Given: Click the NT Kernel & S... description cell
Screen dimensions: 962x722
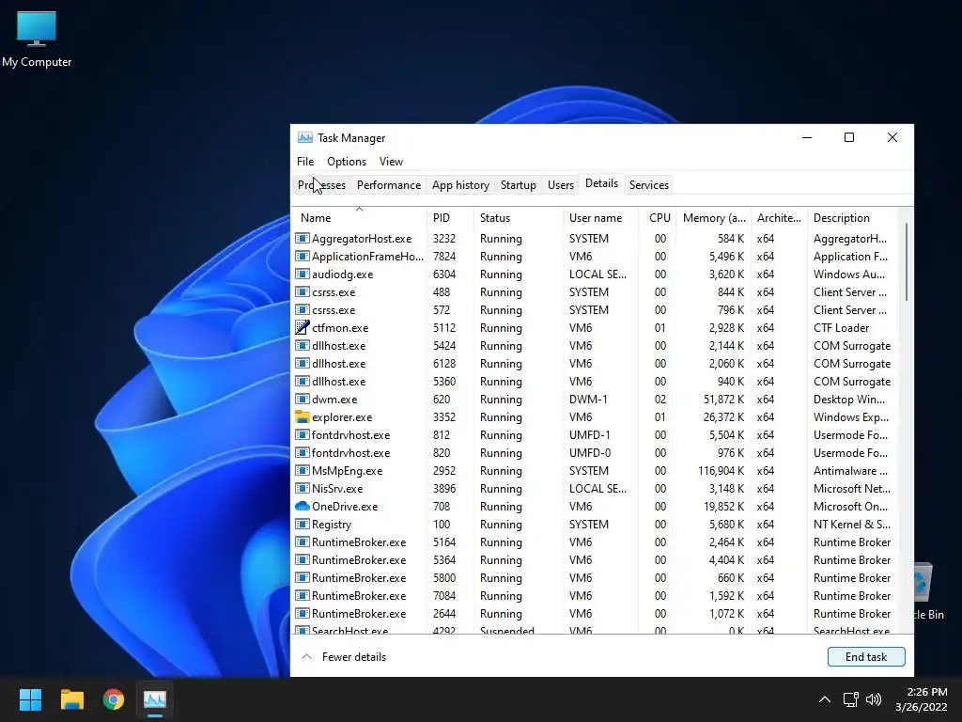Looking at the screenshot, I should point(851,525).
